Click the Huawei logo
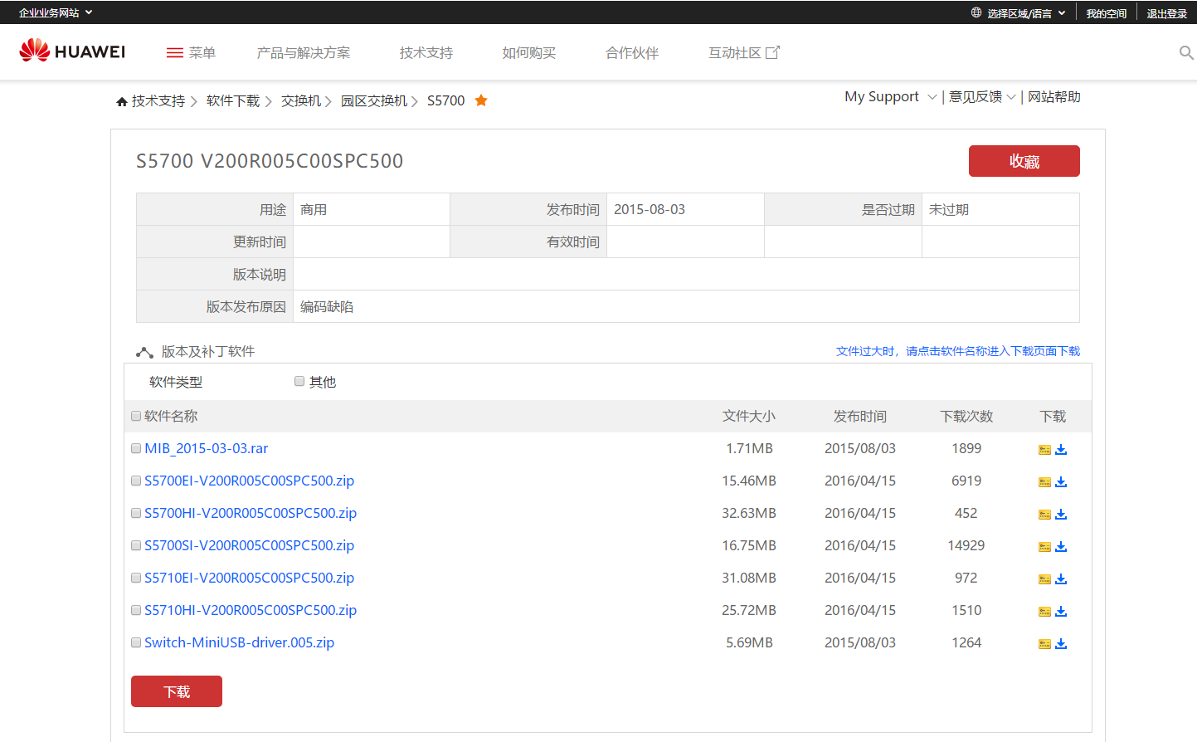 click(x=72, y=51)
